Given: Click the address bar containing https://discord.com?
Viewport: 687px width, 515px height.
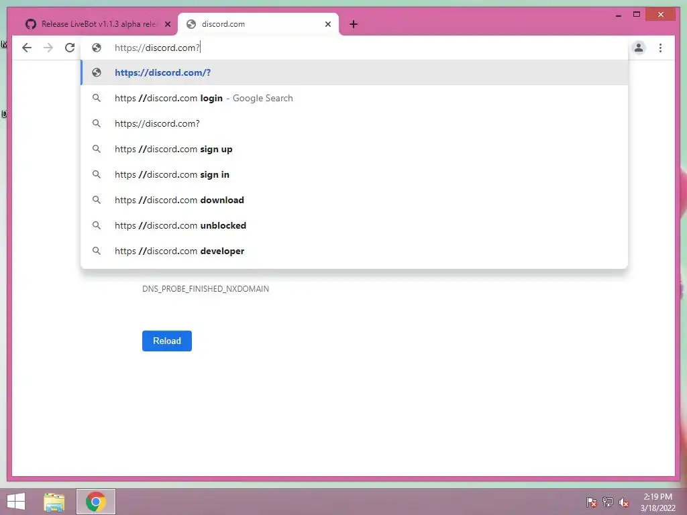Looking at the screenshot, I should tap(355, 48).
